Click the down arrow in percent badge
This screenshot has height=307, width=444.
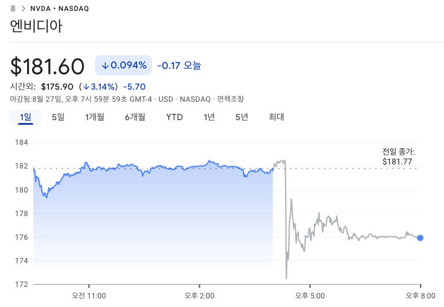pos(105,66)
